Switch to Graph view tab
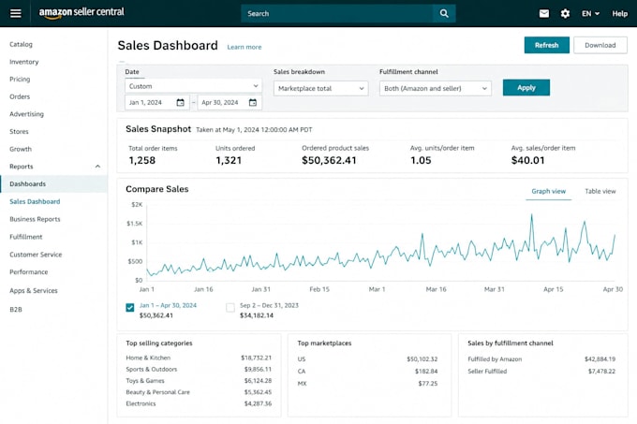The height and width of the screenshot is (424, 637). pyautogui.click(x=548, y=191)
